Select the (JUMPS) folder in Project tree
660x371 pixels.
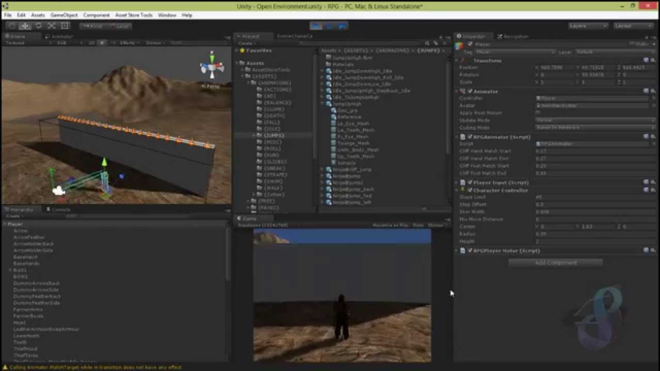point(273,136)
